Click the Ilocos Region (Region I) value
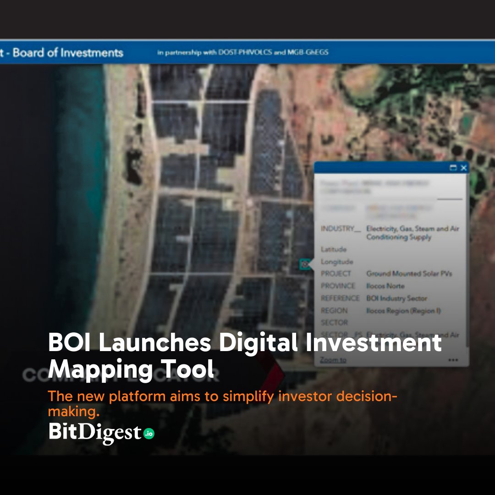 pos(403,311)
